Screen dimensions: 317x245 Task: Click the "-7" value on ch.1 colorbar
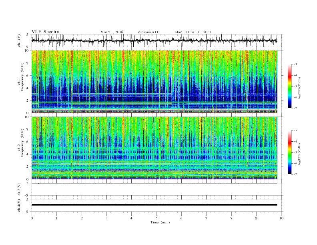[x=295, y=108]
